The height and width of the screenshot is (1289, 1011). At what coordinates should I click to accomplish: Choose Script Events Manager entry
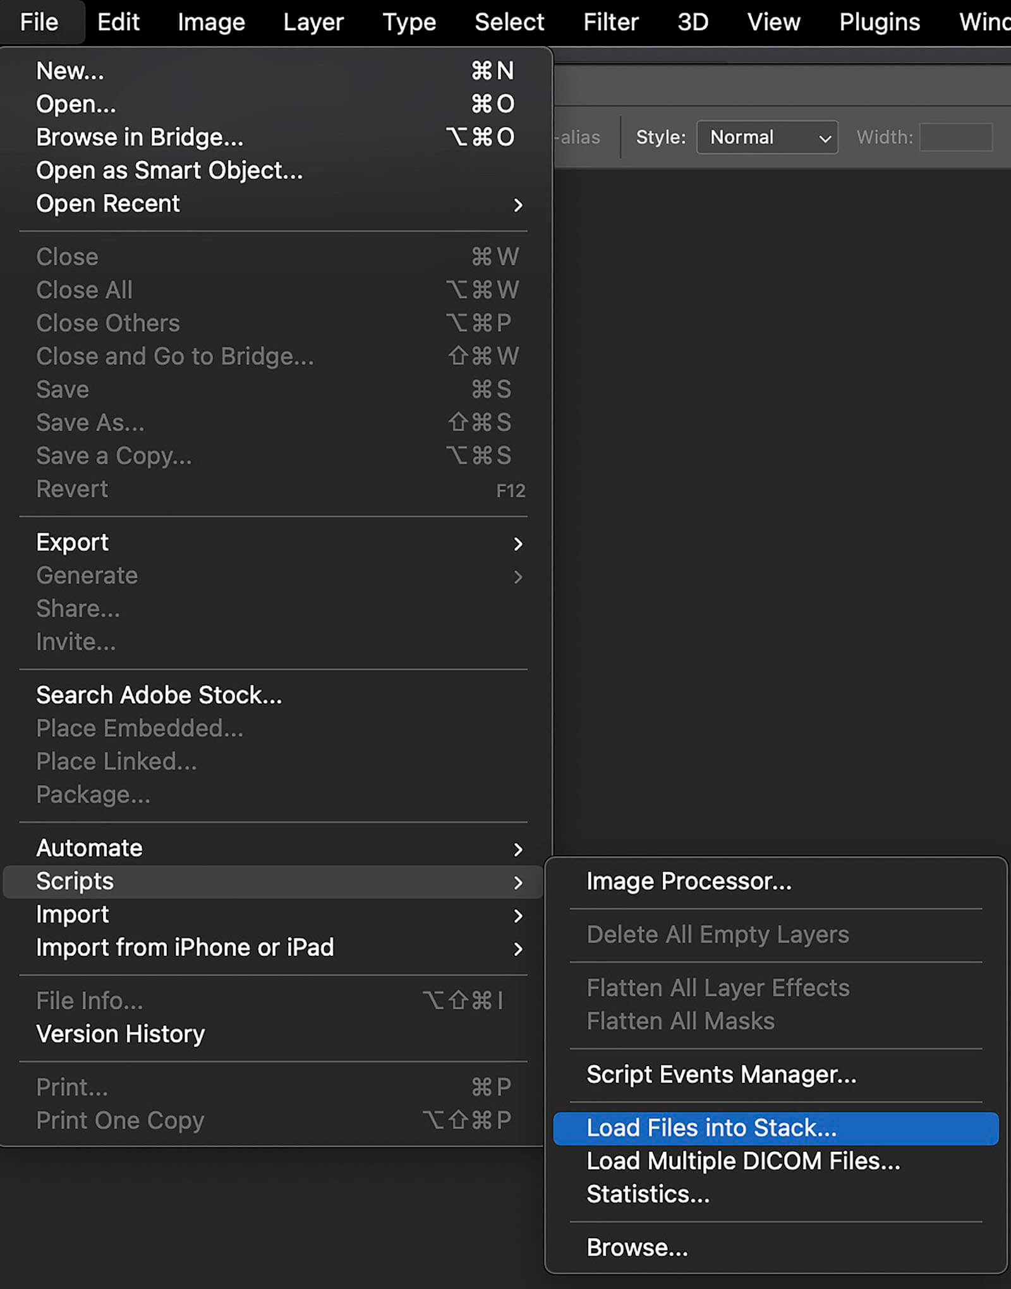coord(721,1074)
